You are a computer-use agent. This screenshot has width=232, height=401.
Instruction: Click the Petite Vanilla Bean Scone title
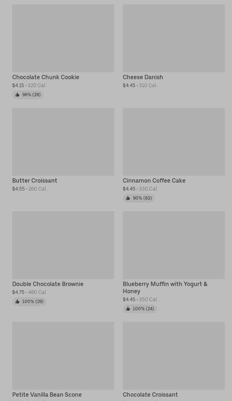[47, 394]
